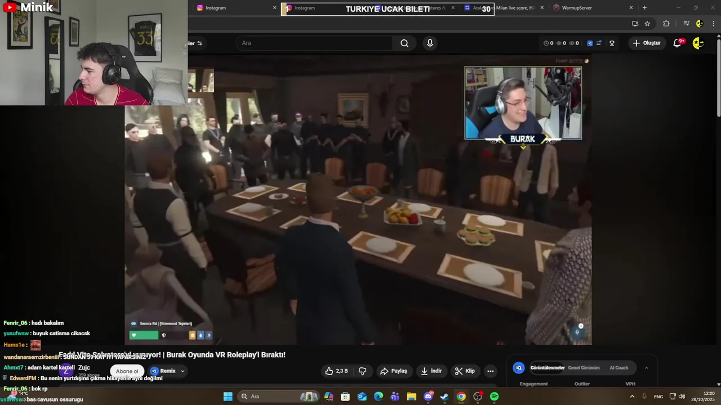721x405 pixels.
Task: Open File Explorer from taskbar
Action: (411, 397)
